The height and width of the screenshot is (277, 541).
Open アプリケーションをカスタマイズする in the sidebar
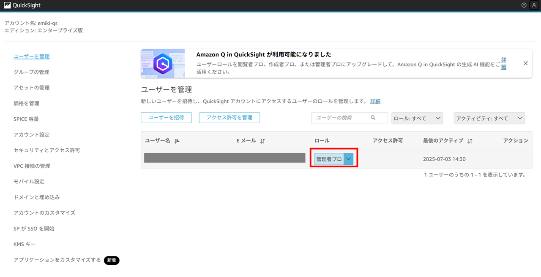coord(57,260)
